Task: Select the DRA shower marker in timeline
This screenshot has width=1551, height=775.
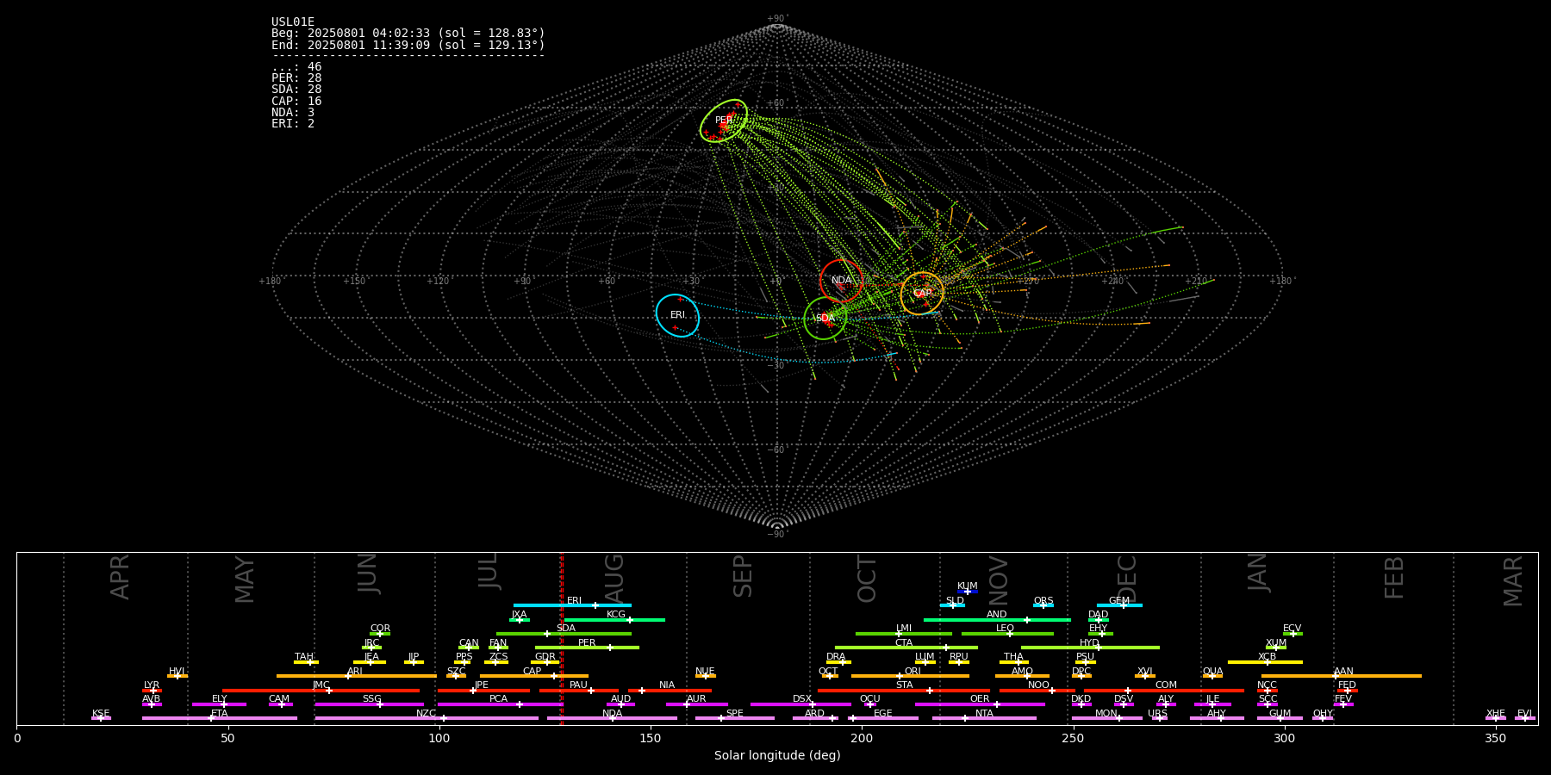Action: [x=838, y=661]
